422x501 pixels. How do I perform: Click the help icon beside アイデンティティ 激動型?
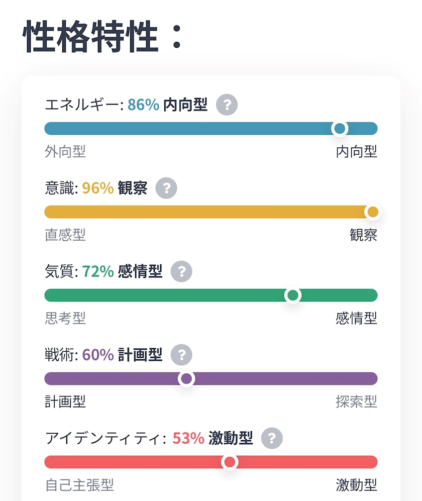click(x=272, y=438)
